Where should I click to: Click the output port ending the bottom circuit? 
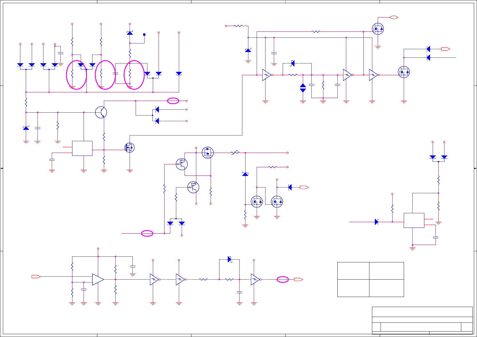298,279
